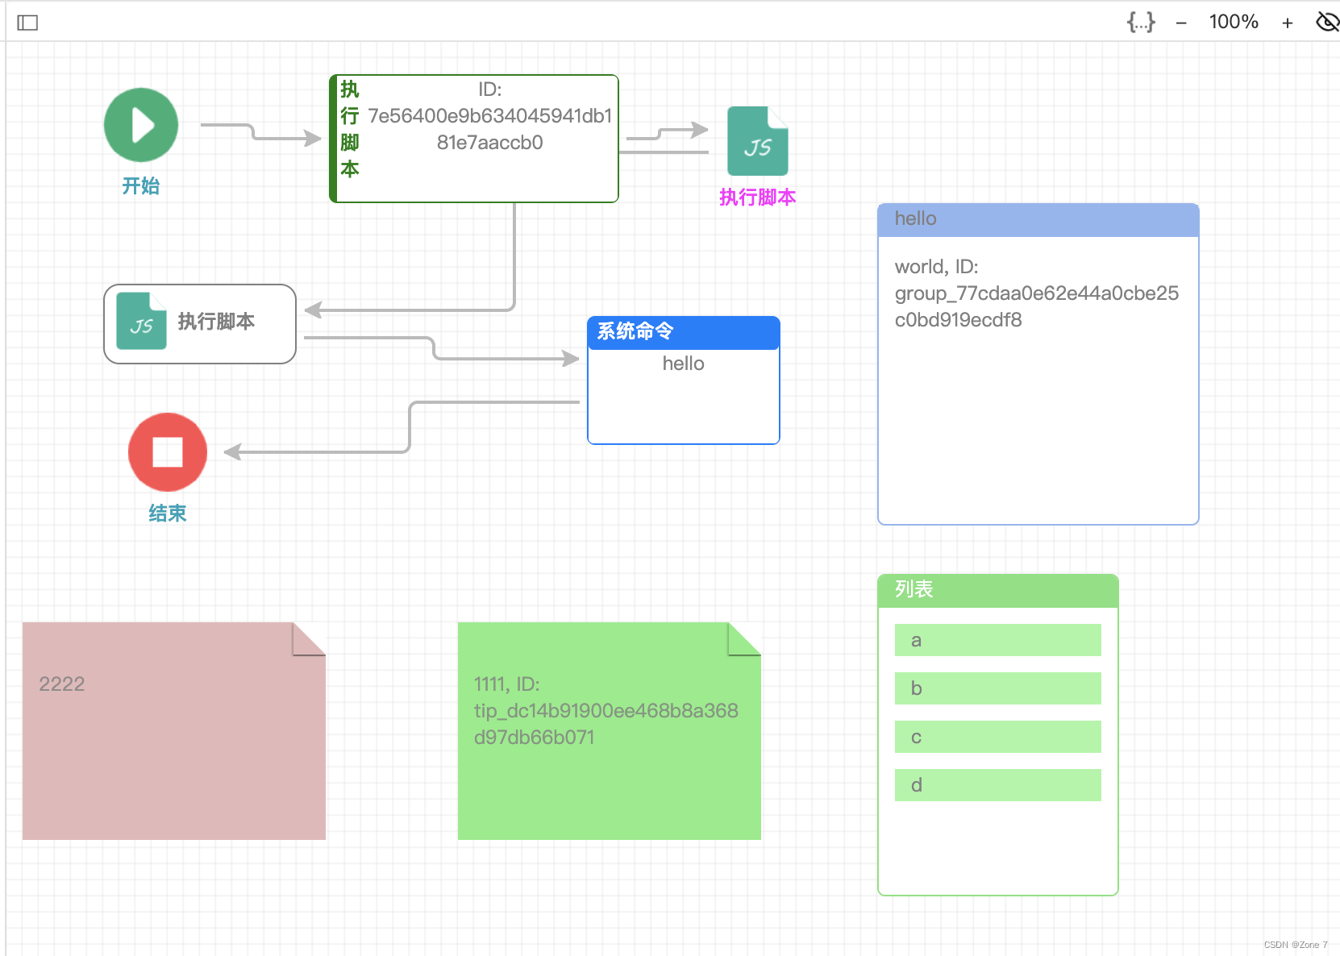Viewport: 1340px width, 956px height.
Task: Select the green 1111 tip note text
Action: coord(606,711)
